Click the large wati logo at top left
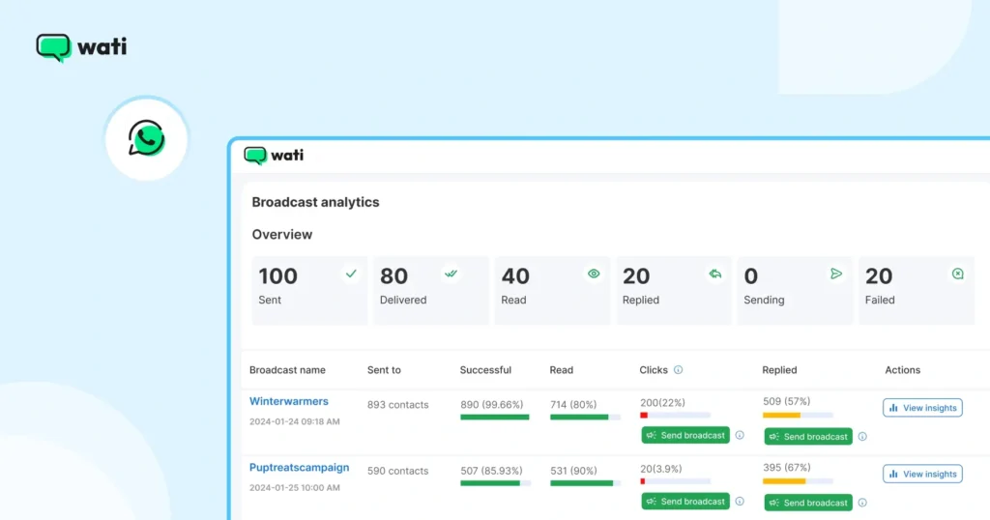 81,47
